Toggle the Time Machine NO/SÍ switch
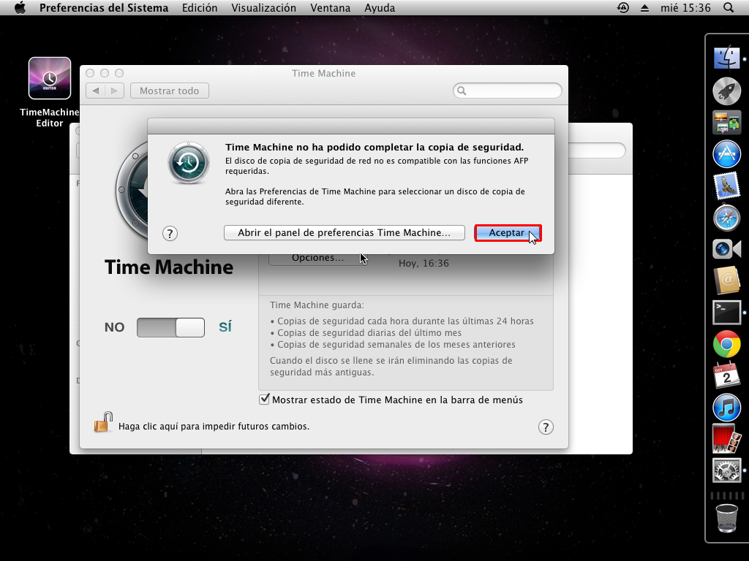Viewport: 749px width, 561px height. tap(170, 328)
